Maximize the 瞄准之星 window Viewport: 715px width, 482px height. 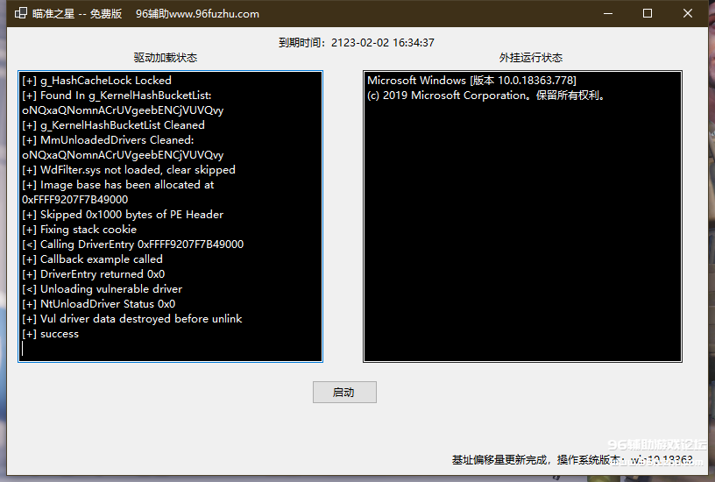pyautogui.click(x=648, y=13)
